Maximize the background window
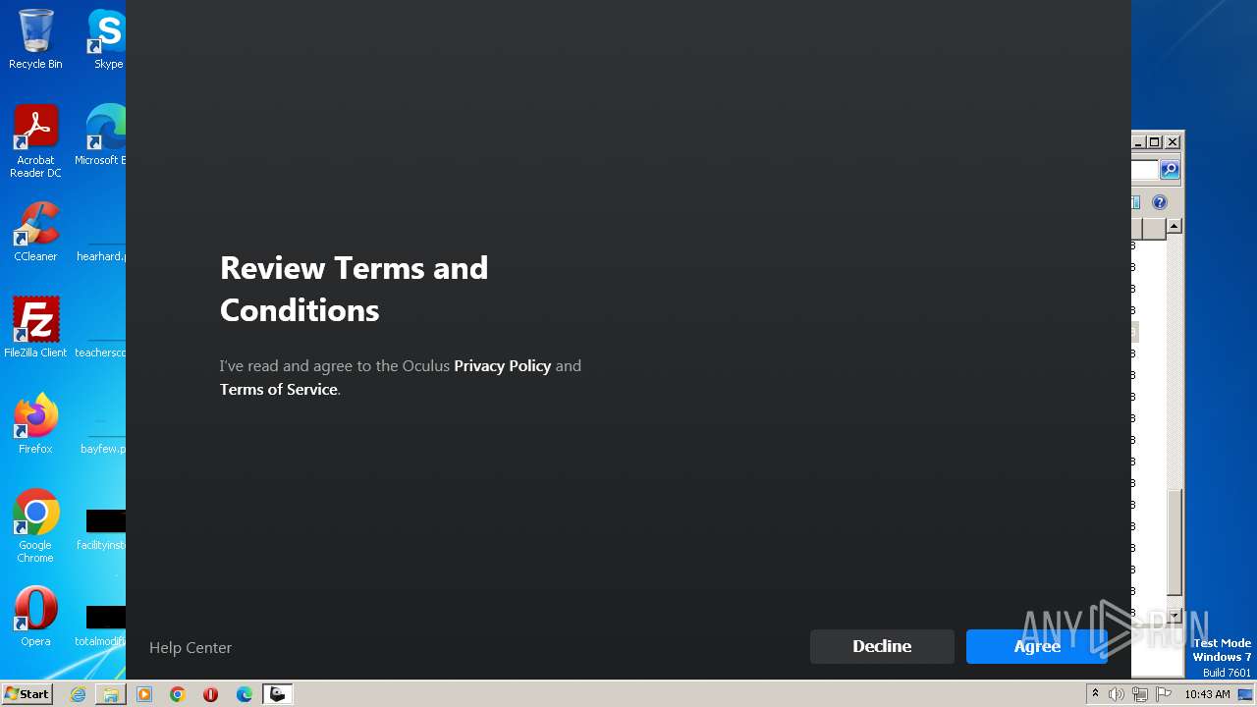1257x707 pixels. [x=1155, y=141]
